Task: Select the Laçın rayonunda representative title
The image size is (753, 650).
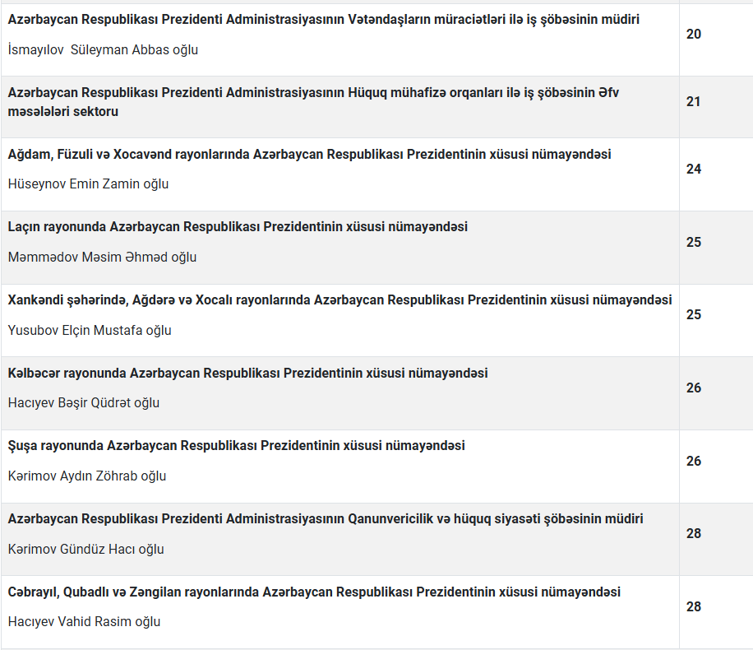Action: pos(238,226)
